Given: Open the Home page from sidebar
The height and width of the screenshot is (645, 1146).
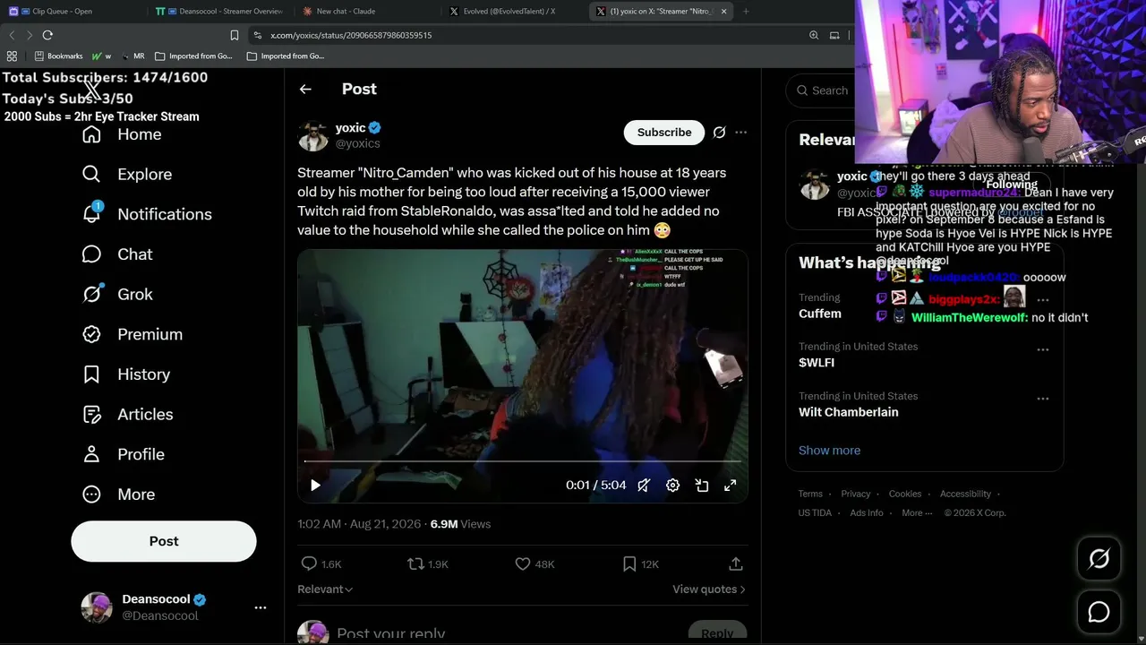Looking at the screenshot, I should click(122, 134).
